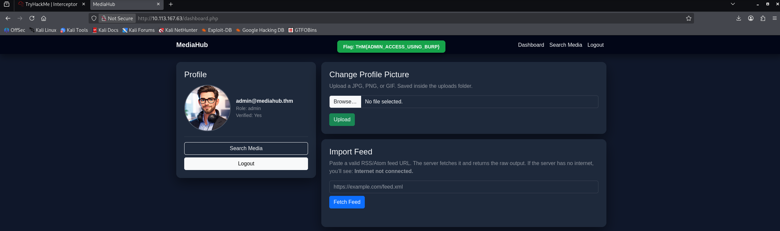The image size is (780, 231).
Task: Click the green Flag banner
Action: (391, 47)
